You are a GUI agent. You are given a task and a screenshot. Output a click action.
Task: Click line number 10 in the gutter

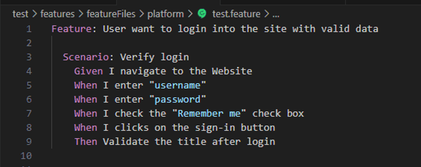[x=26, y=156]
